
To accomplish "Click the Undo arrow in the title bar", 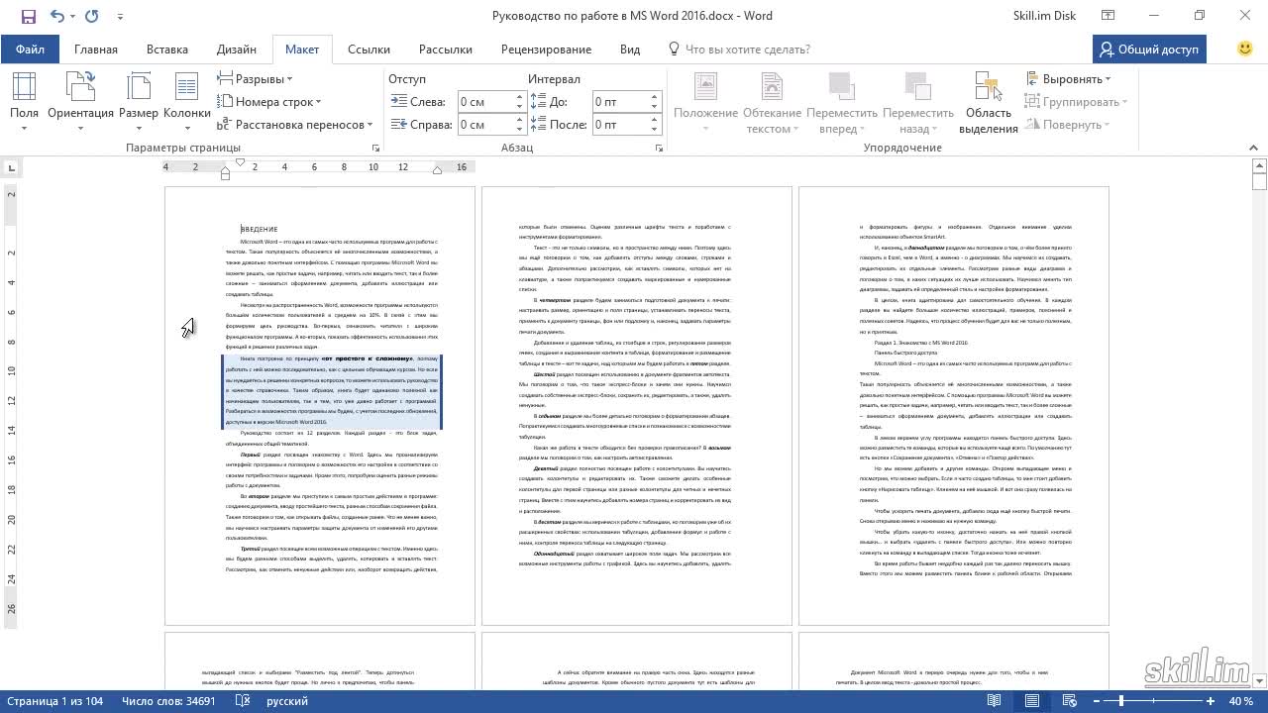I will pos(56,16).
